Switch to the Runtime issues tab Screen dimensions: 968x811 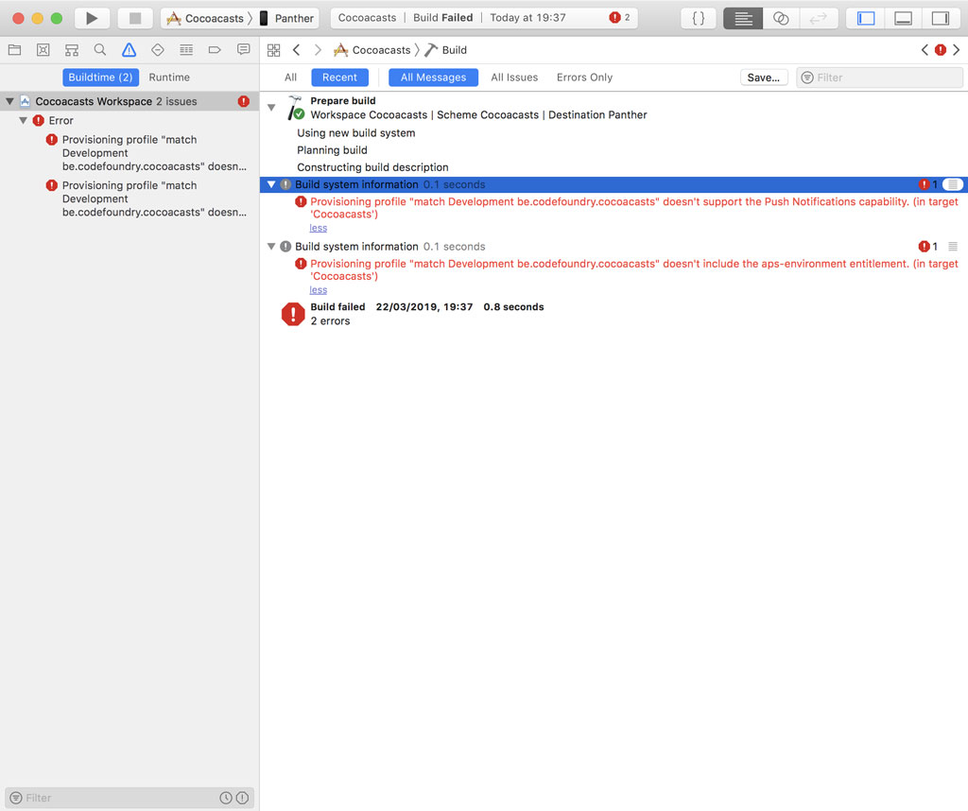click(169, 78)
